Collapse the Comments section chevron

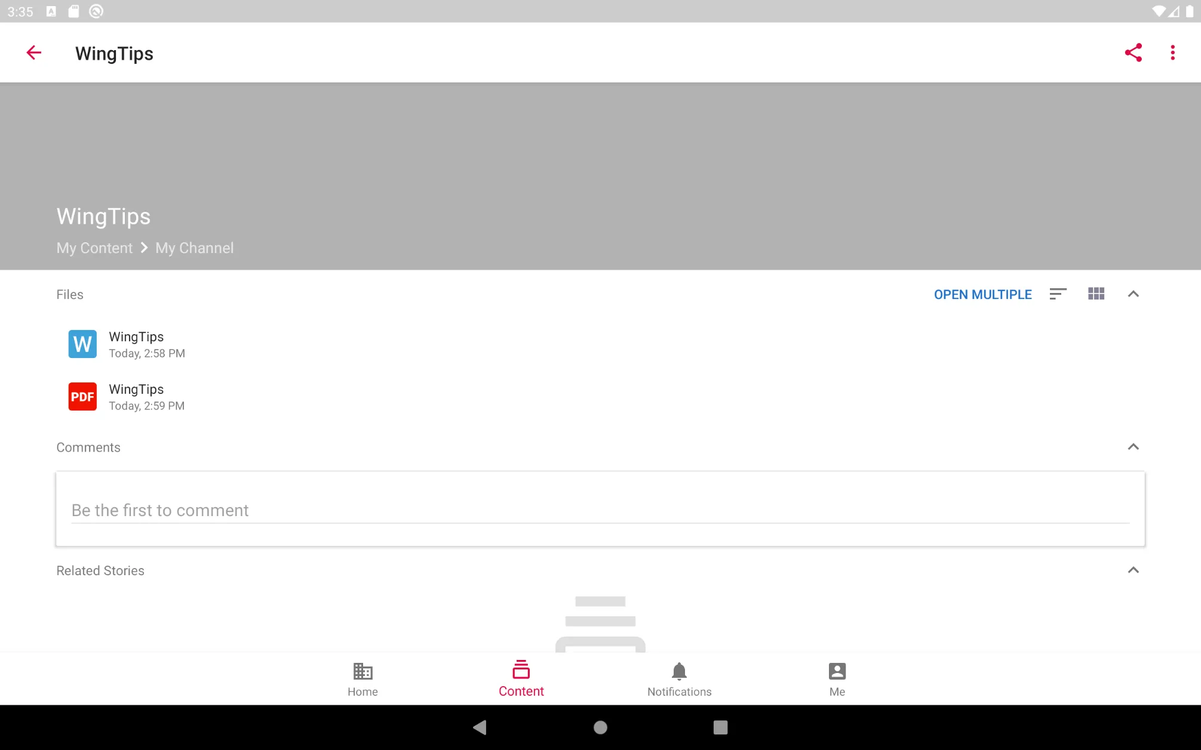point(1134,447)
